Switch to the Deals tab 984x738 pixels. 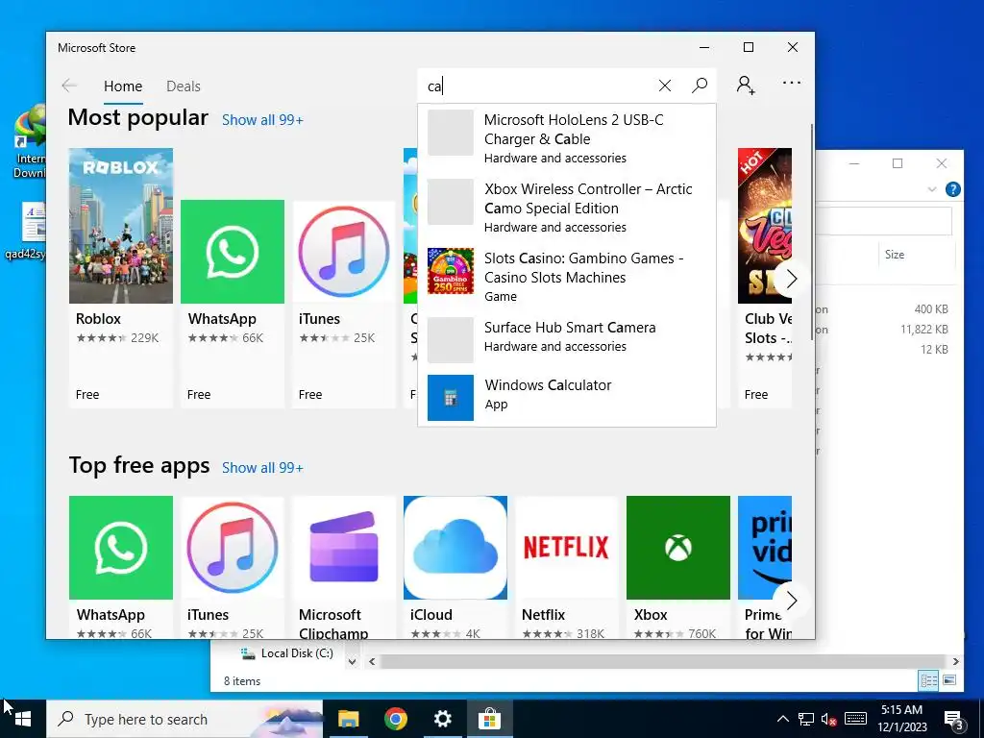[184, 86]
